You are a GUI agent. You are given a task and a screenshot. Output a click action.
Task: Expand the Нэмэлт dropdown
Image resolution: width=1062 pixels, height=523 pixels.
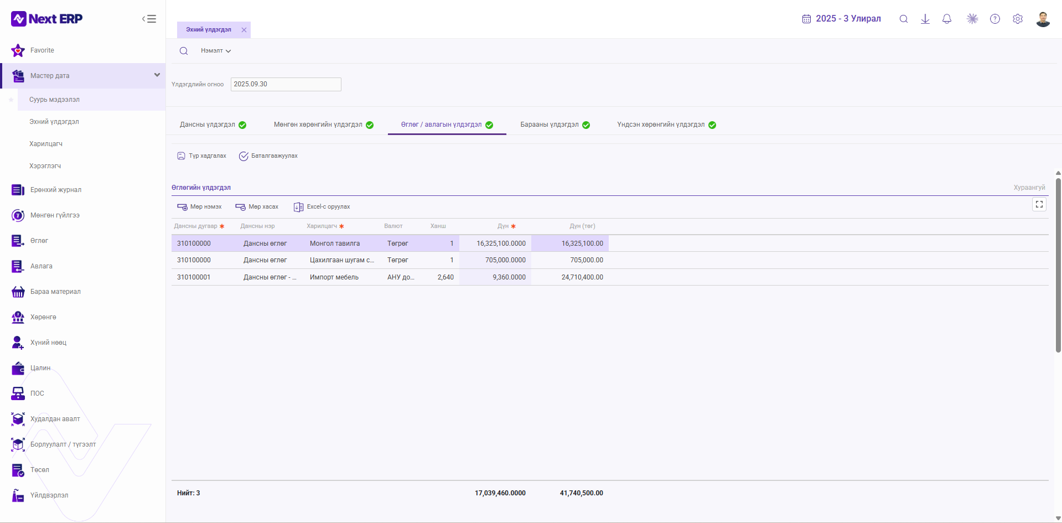pyautogui.click(x=216, y=51)
